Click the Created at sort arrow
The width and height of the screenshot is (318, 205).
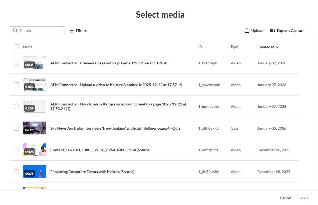pyautogui.click(x=277, y=47)
